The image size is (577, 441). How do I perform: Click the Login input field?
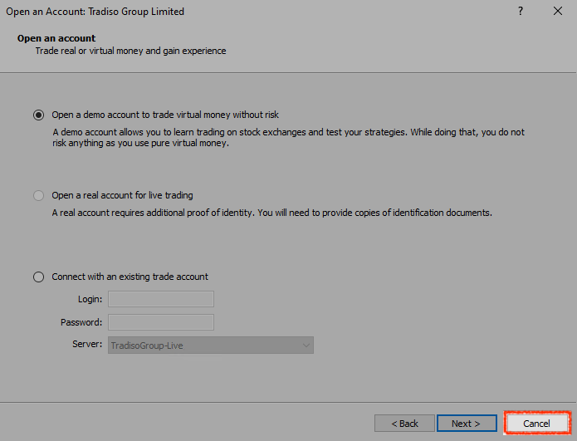(x=161, y=299)
